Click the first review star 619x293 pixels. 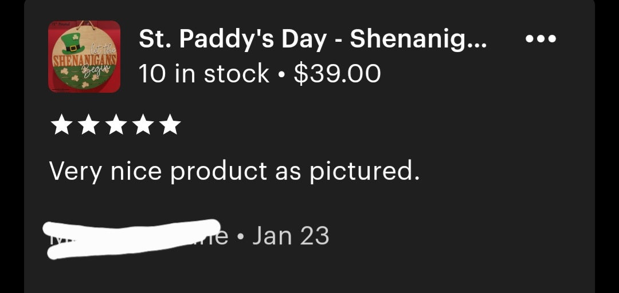click(x=60, y=125)
